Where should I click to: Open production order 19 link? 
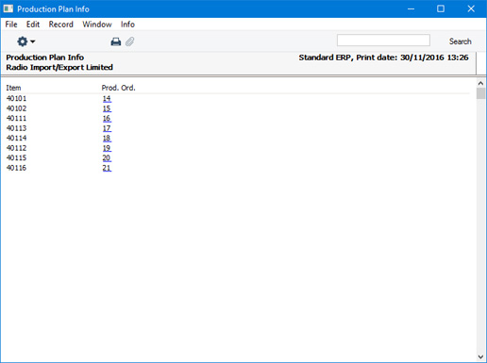pyautogui.click(x=107, y=148)
